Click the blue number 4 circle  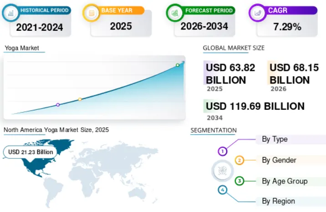coord(223,190)
